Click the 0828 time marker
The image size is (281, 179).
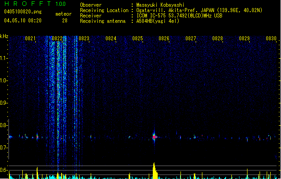pos(218,38)
